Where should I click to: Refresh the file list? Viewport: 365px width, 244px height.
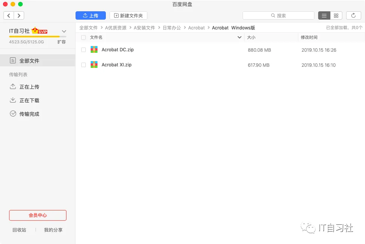(x=353, y=15)
